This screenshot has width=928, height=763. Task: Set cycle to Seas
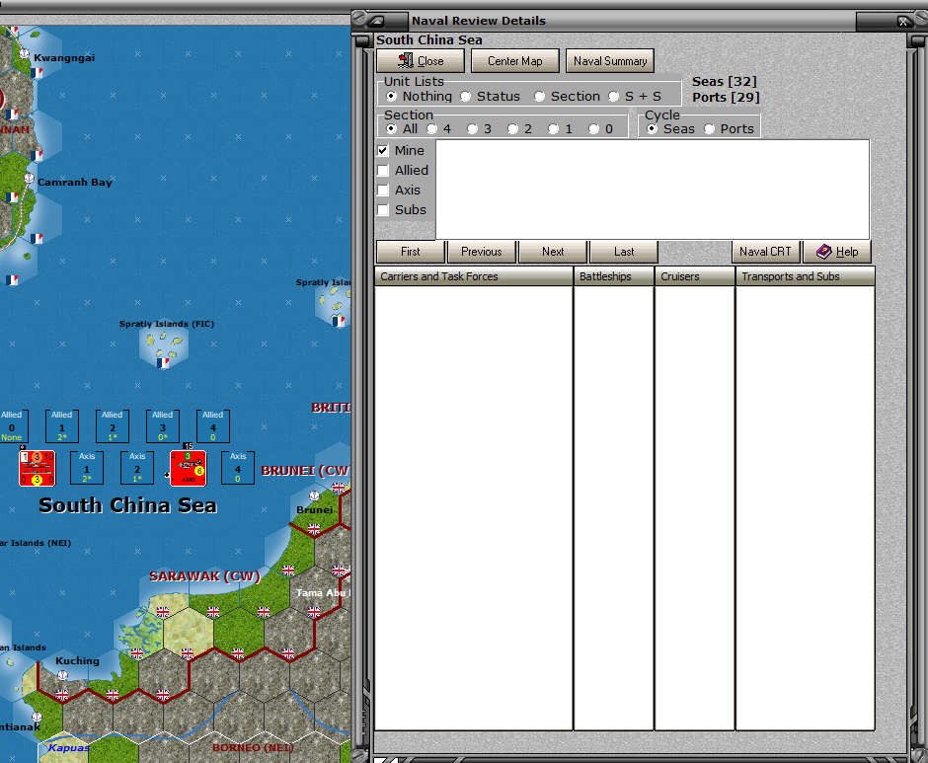[652, 129]
